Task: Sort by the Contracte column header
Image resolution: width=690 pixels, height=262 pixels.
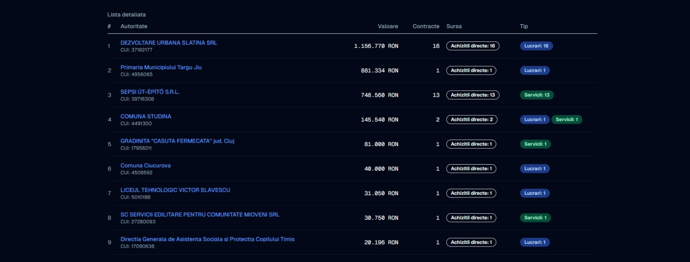Action: point(426,26)
